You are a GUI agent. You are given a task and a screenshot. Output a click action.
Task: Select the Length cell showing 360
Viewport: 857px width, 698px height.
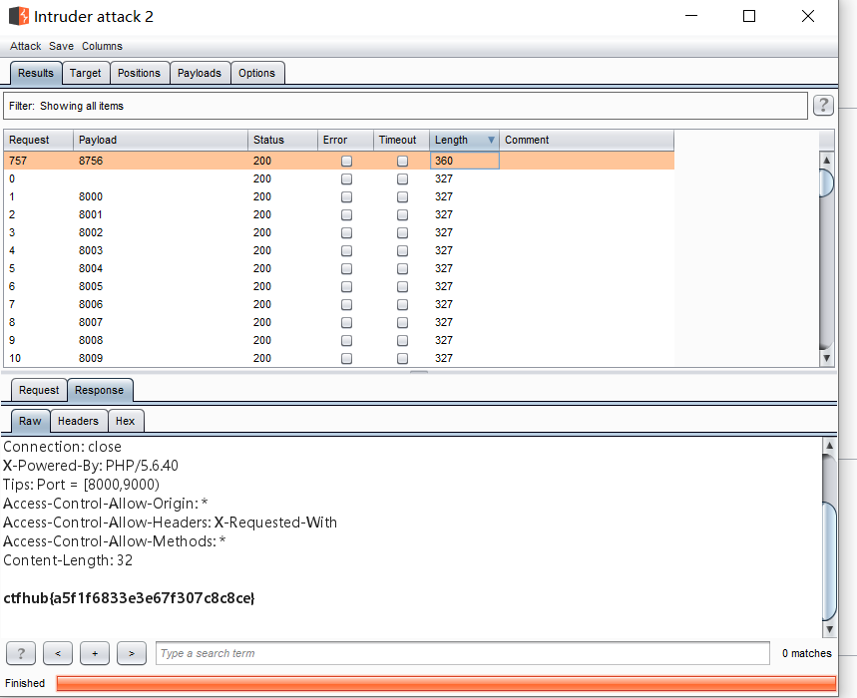pyautogui.click(x=464, y=161)
